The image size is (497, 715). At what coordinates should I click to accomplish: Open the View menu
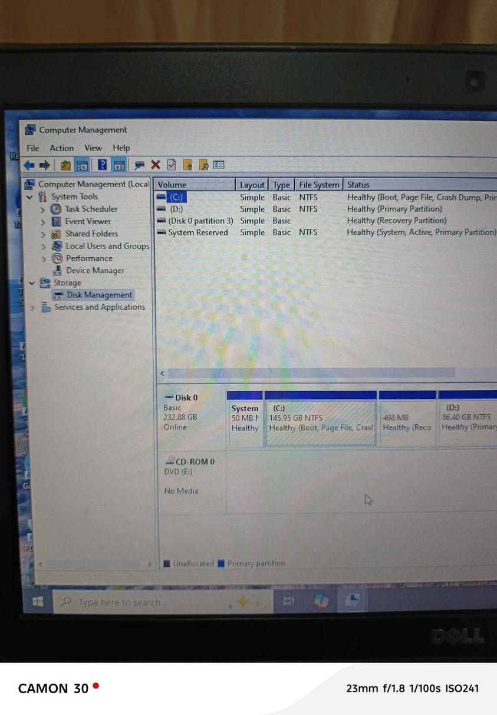(93, 148)
